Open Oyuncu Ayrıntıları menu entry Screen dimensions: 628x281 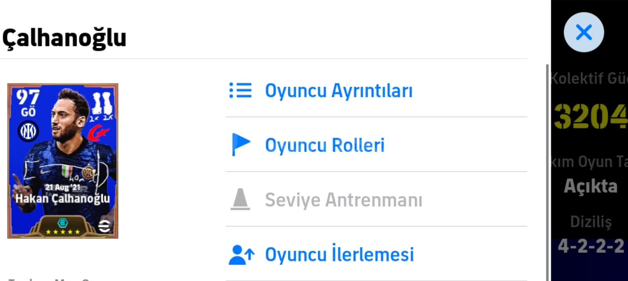(338, 91)
